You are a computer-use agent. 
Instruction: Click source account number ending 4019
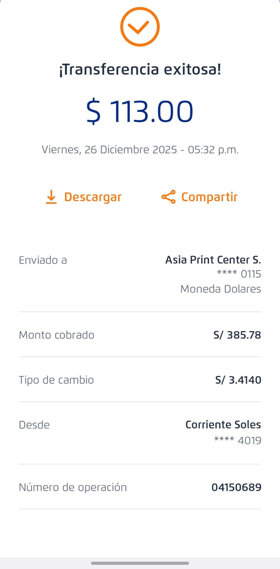click(237, 440)
